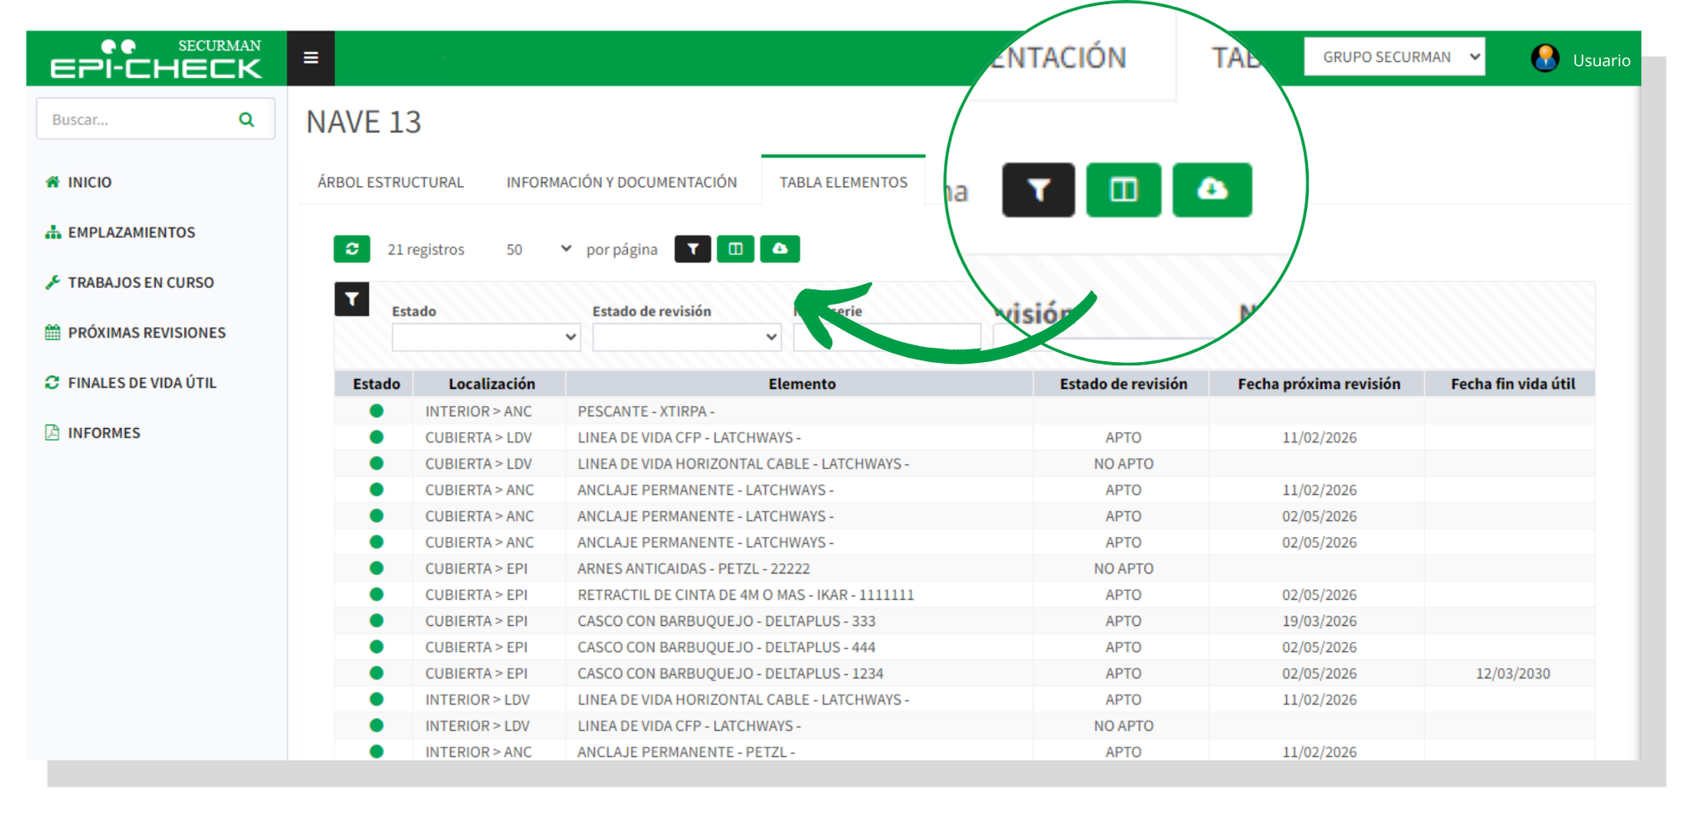Open the Información y Documentación tab

(621, 182)
